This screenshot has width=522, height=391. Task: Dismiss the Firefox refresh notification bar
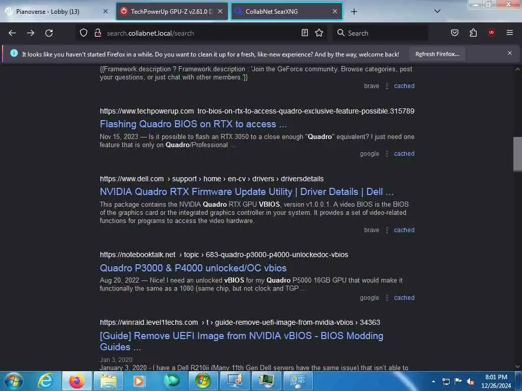tap(510, 53)
